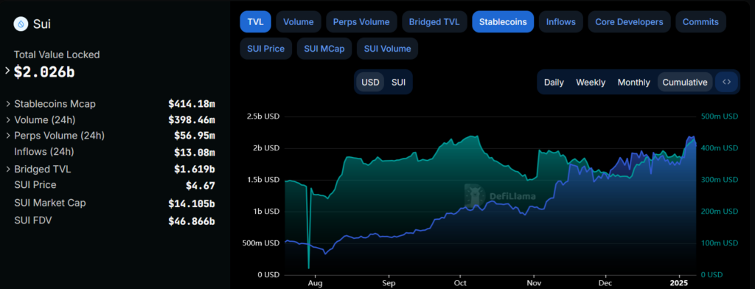
Task: Click the $46.866b FDV value
Action: (192, 221)
